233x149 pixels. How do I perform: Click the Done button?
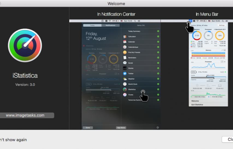88,127
